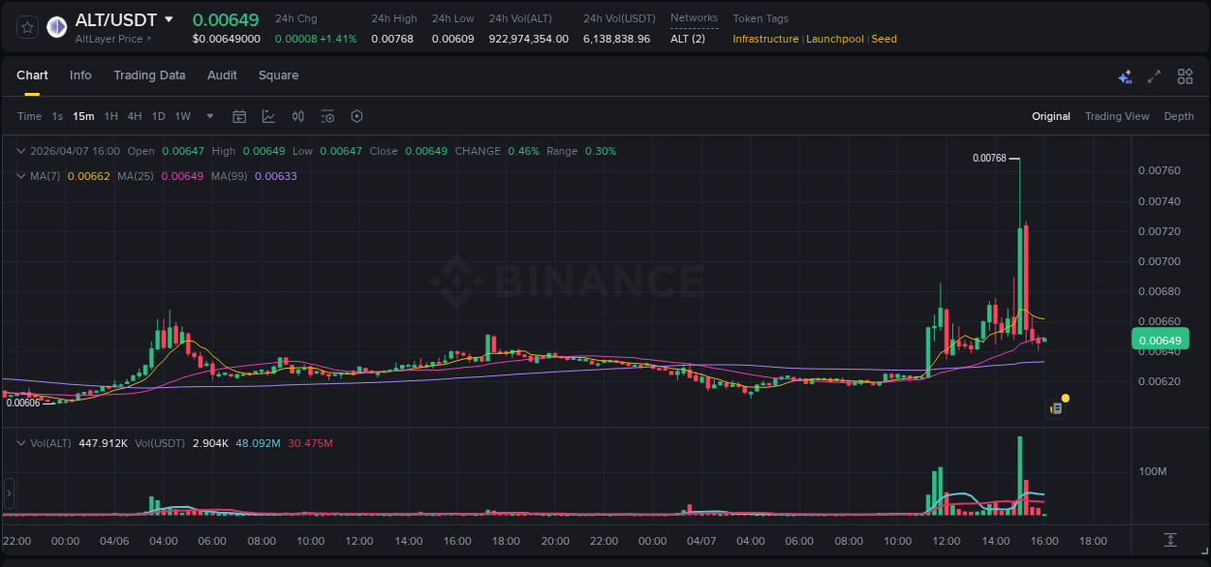Toggle ALT/USDT as a favorite

click(x=26, y=26)
